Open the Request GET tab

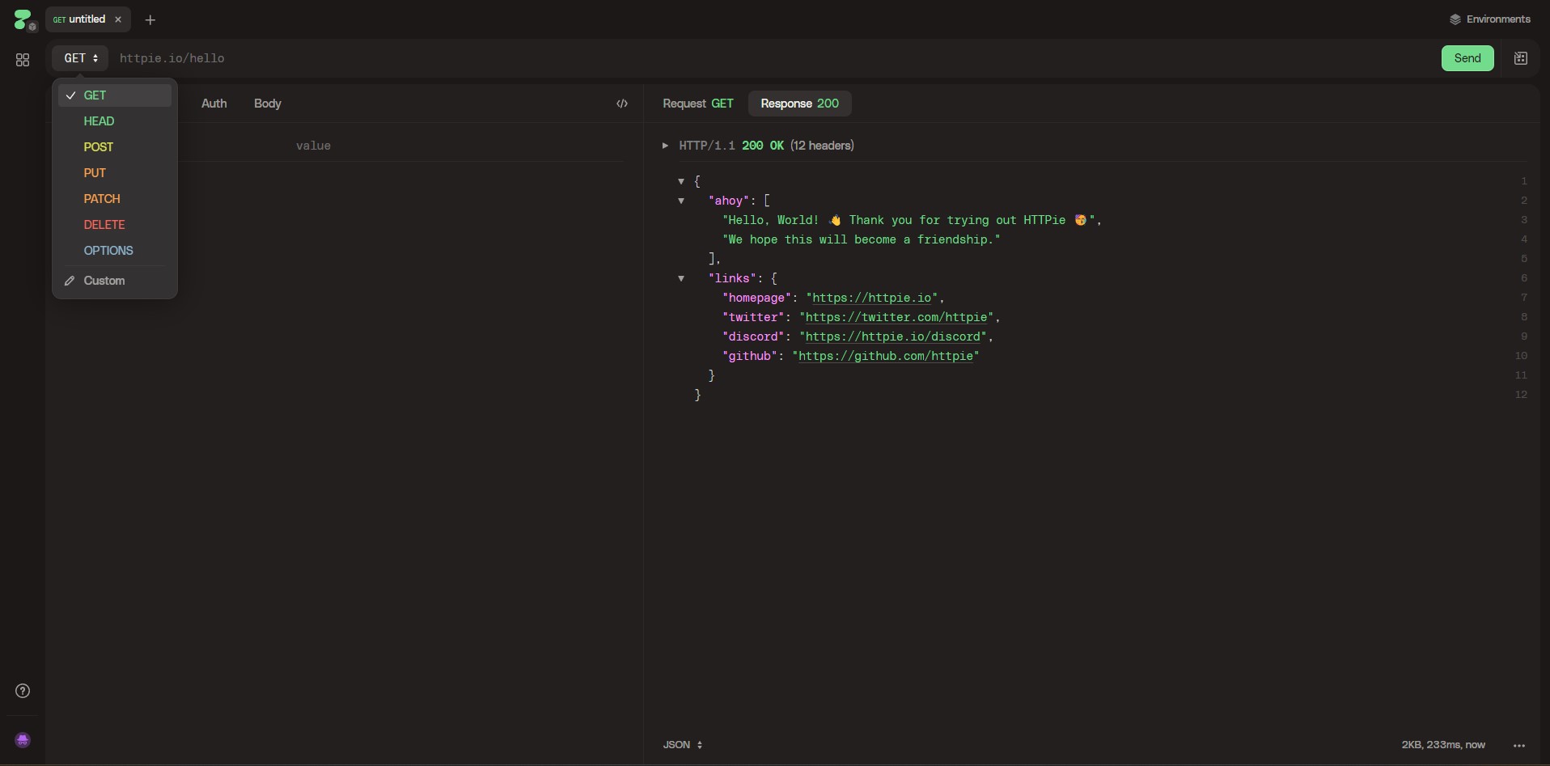coord(698,104)
